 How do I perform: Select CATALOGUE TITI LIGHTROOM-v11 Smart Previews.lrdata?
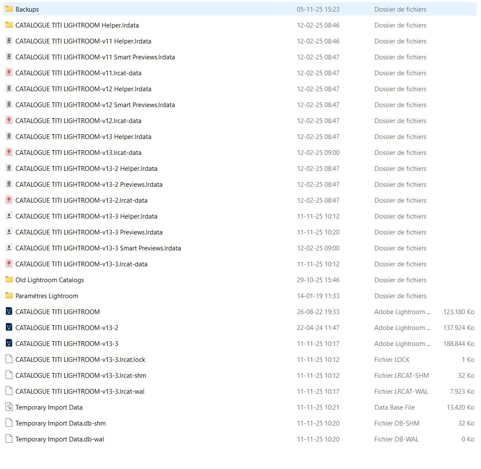95,57
